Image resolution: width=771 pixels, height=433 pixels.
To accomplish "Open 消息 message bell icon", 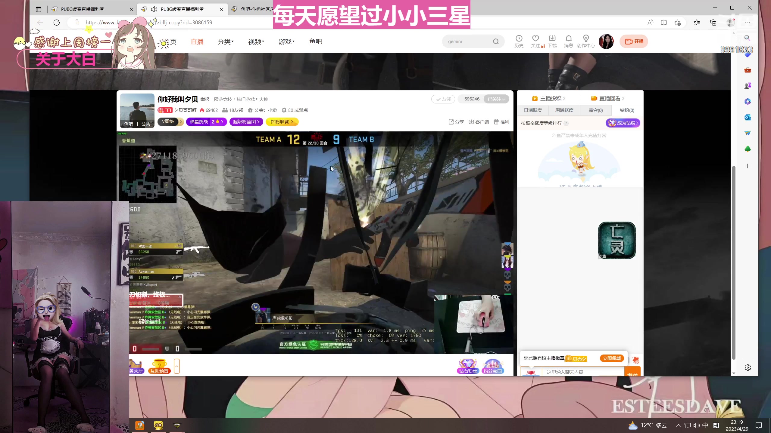I will click(569, 41).
